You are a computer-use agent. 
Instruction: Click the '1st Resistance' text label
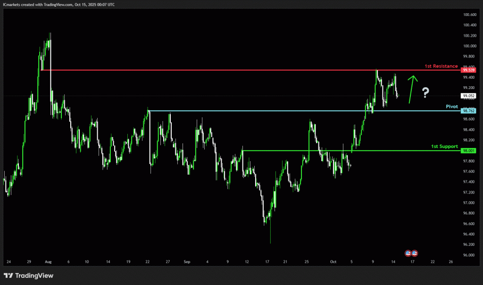coord(441,66)
